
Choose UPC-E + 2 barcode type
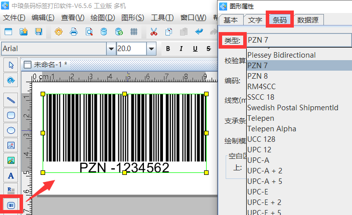(299, 202)
